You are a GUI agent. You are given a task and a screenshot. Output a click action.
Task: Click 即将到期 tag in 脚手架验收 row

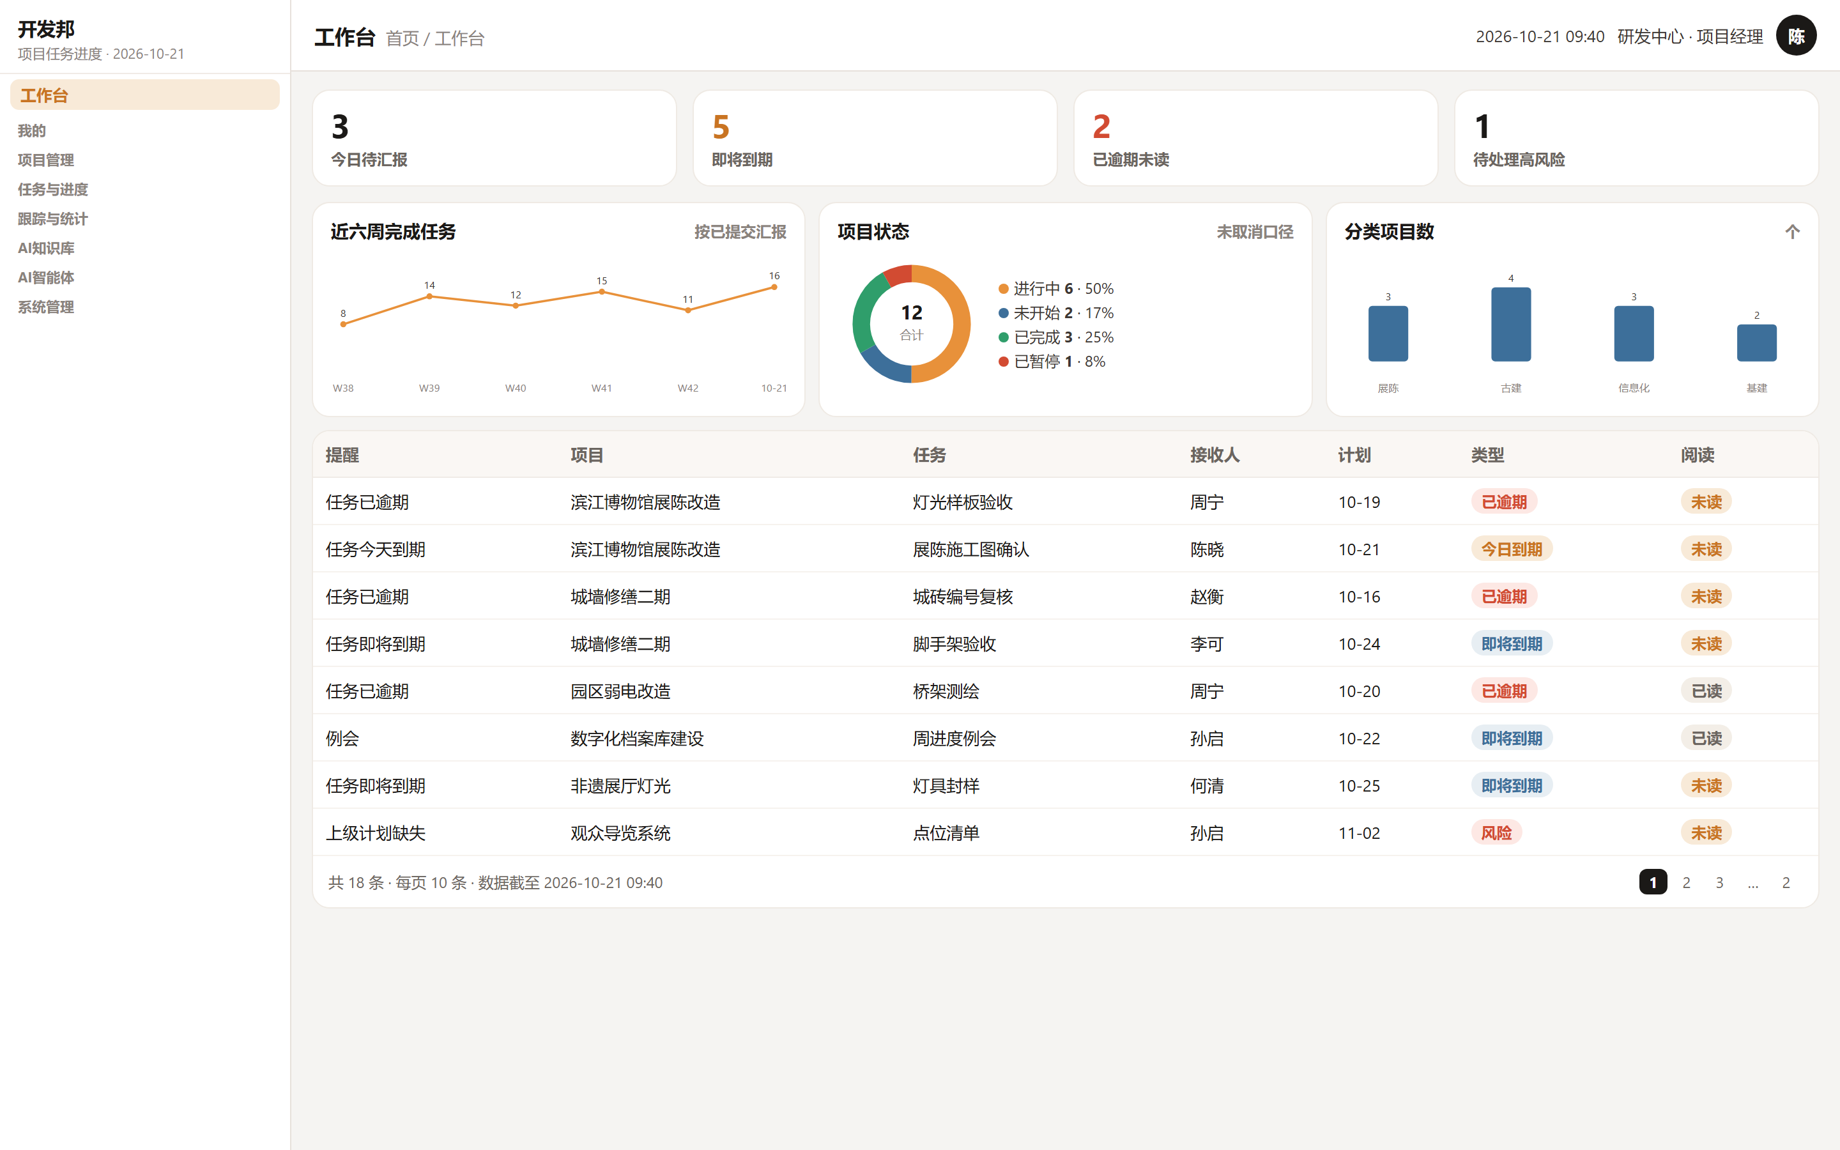click(1512, 644)
